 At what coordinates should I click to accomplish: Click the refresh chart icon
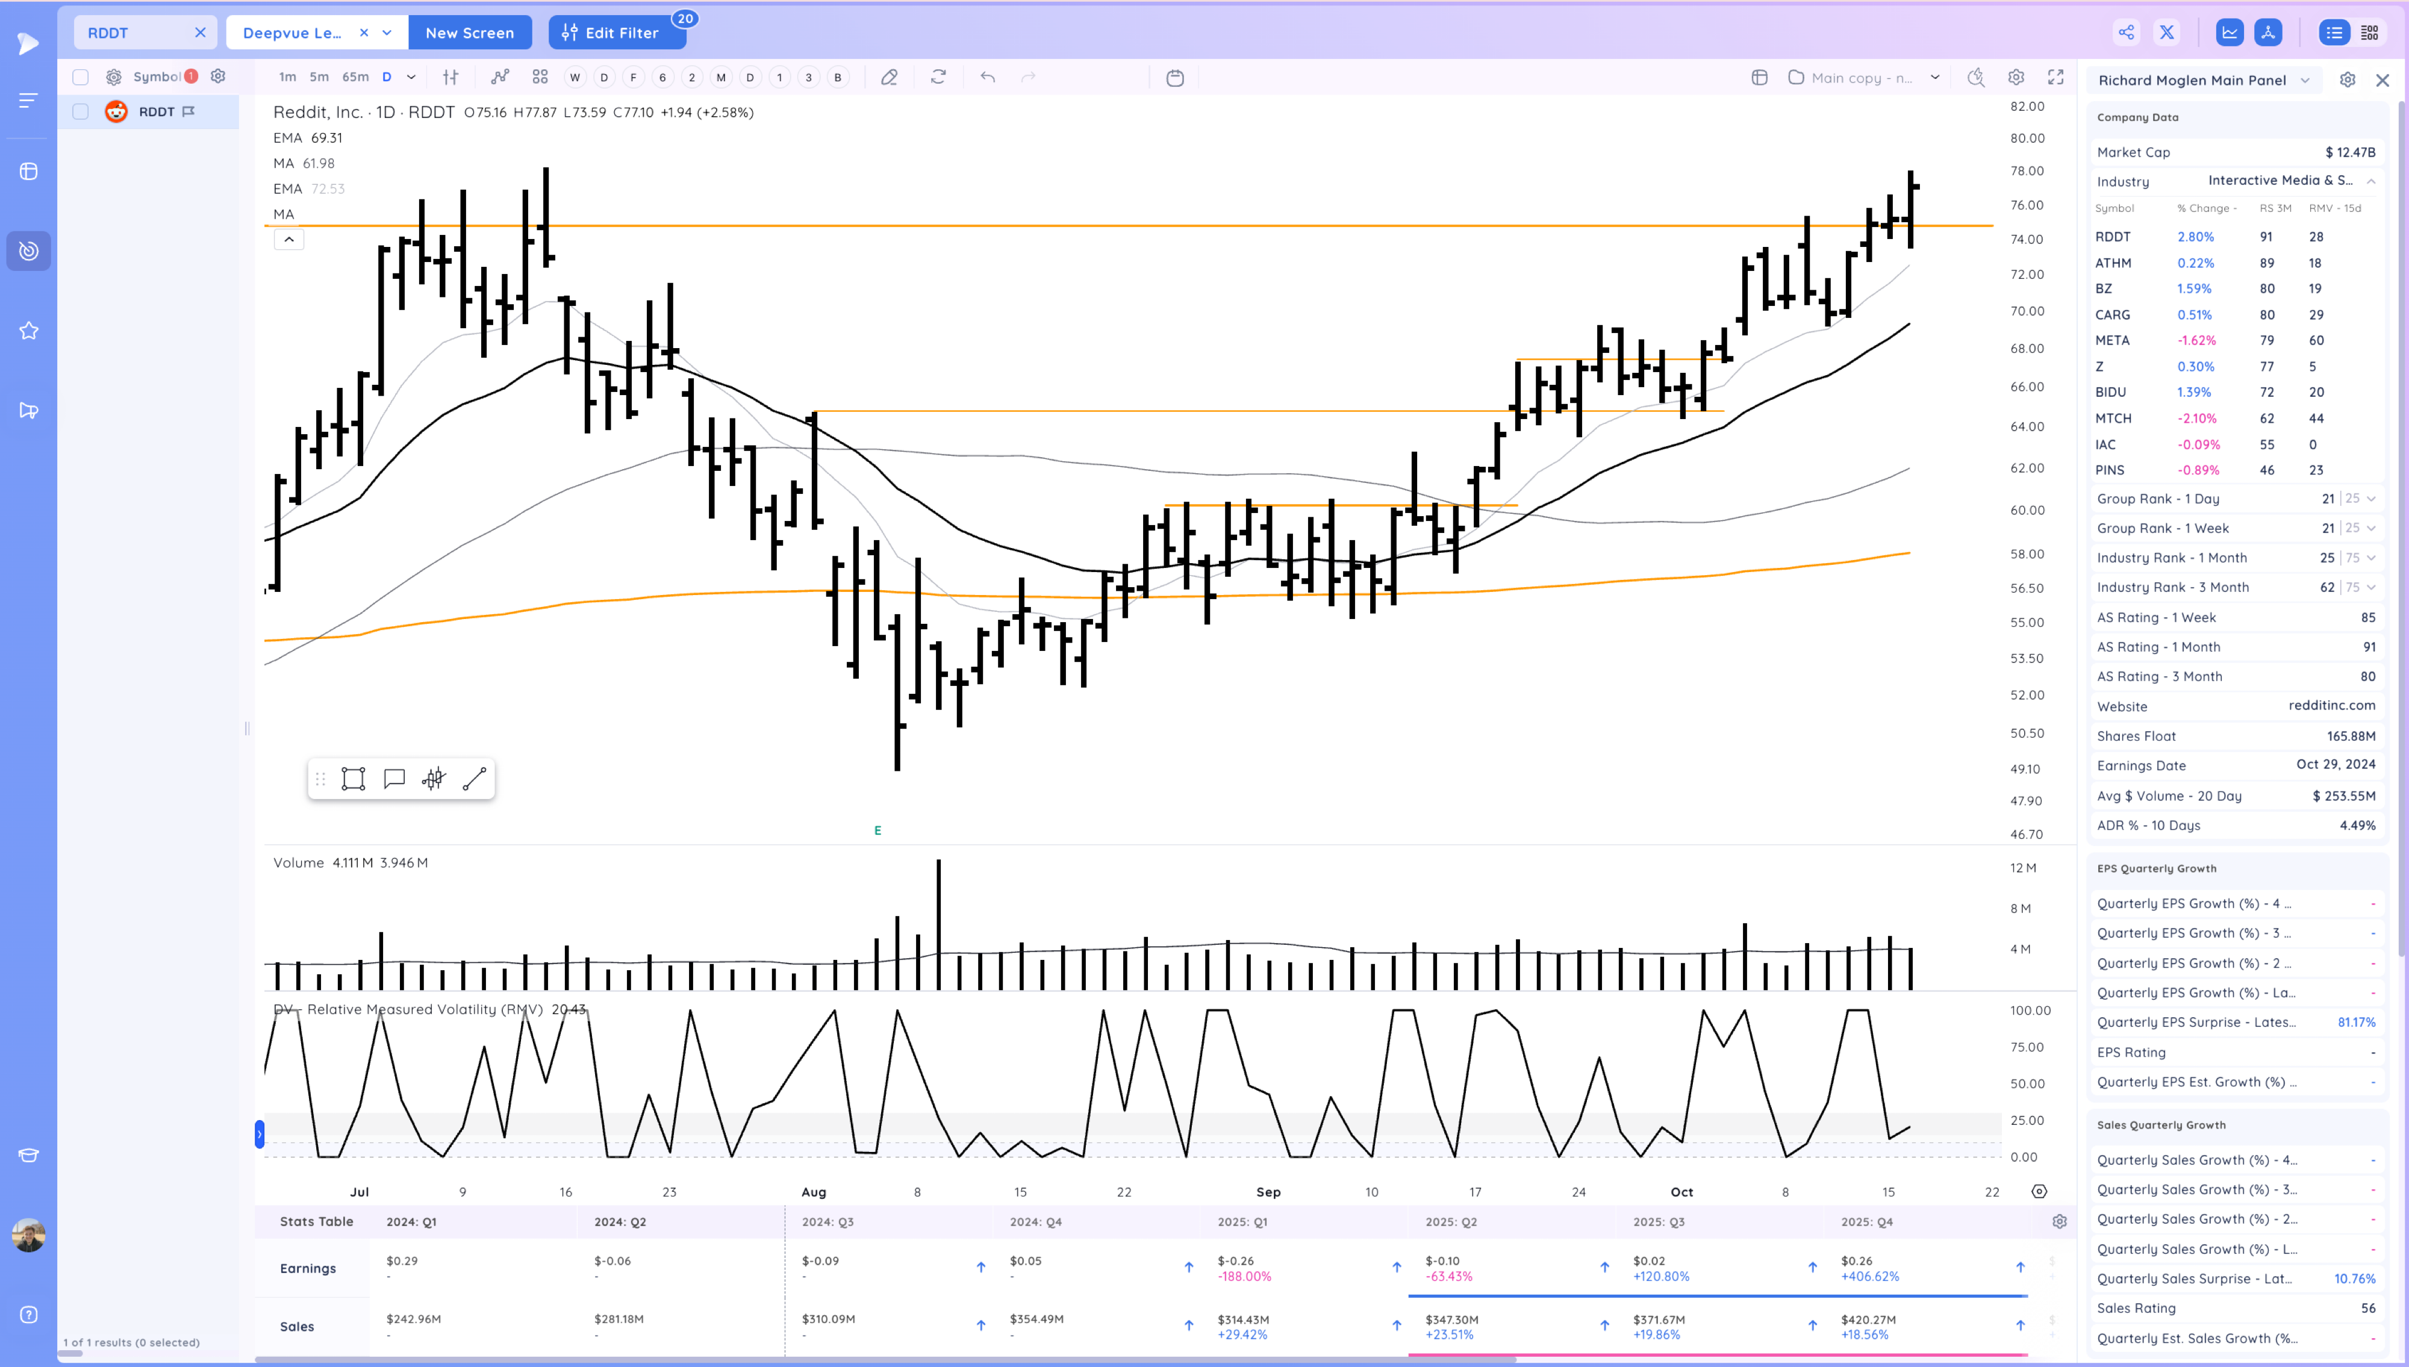938,78
